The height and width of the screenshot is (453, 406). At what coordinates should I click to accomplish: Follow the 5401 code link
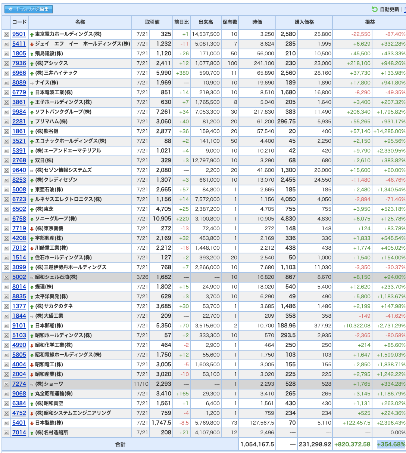tap(19, 423)
